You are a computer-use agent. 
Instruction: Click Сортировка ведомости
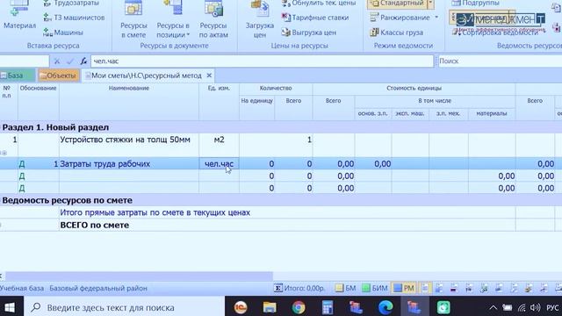pos(496,32)
